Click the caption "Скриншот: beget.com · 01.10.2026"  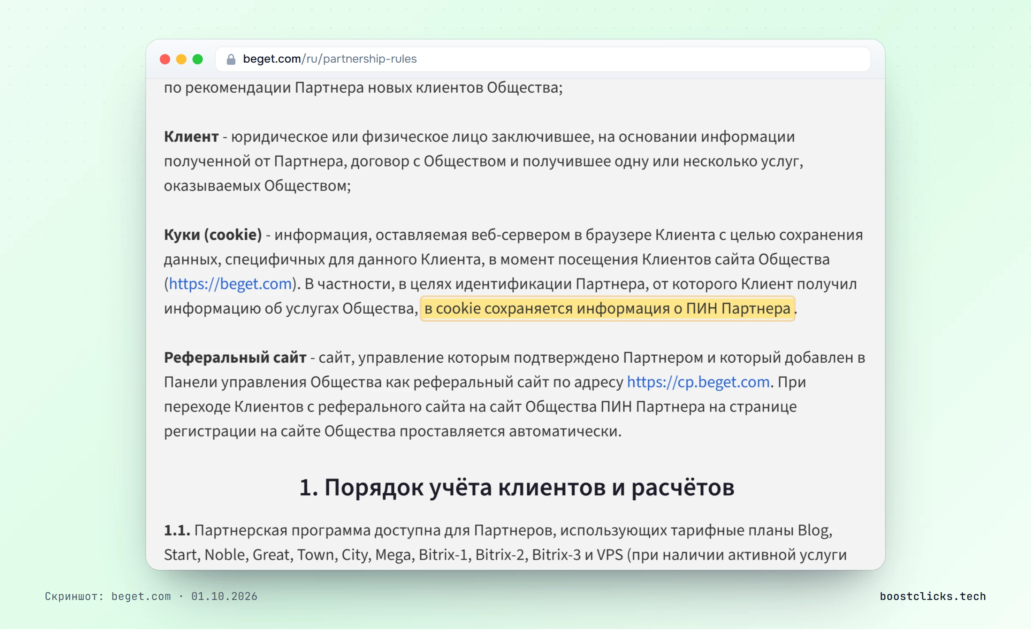[x=151, y=597]
